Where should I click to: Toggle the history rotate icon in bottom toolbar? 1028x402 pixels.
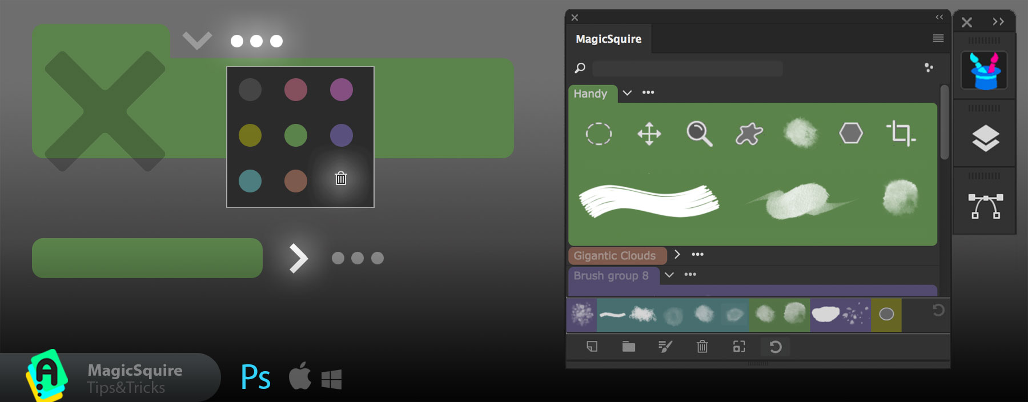click(x=776, y=347)
